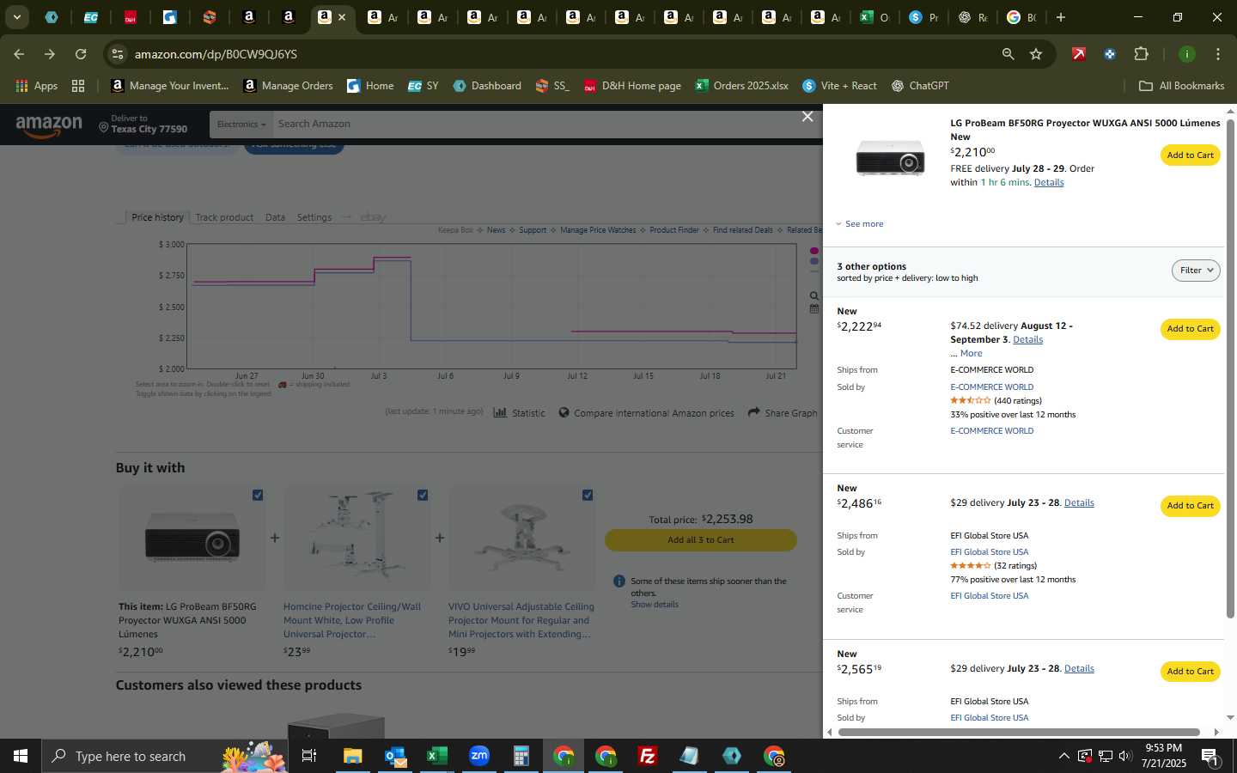The image size is (1237, 773).
Task: Uncheck the VIVO mount bundle checkbox
Action: [588, 495]
